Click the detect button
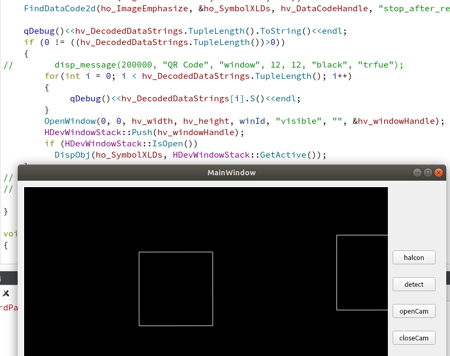The image size is (450, 356). point(414,284)
